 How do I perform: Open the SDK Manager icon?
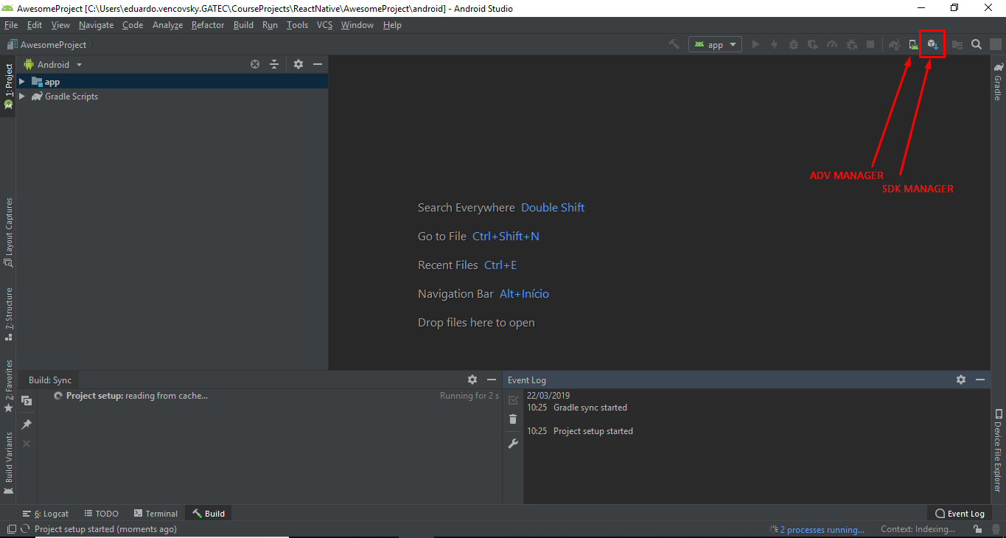point(932,44)
